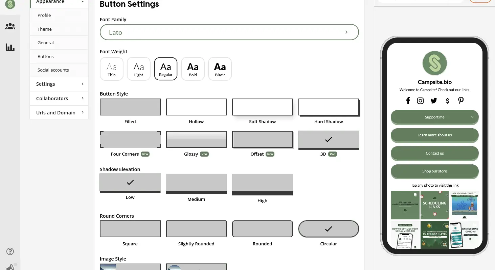Click the Learn more about us button
The image size is (495, 270).
click(x=435, y=135)
